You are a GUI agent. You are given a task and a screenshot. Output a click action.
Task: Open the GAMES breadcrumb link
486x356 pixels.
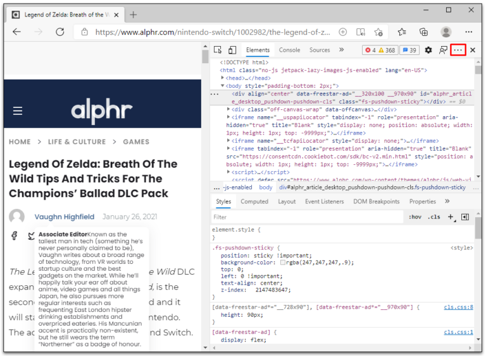tap(136, 141)
